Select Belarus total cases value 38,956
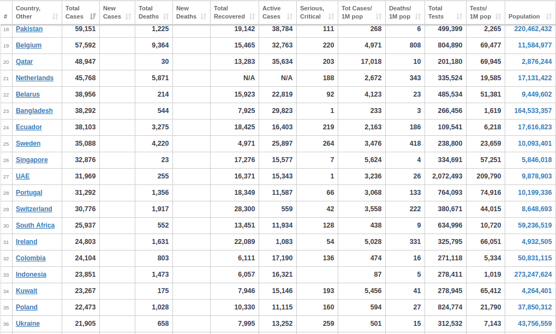 click(x=85, y=94)
